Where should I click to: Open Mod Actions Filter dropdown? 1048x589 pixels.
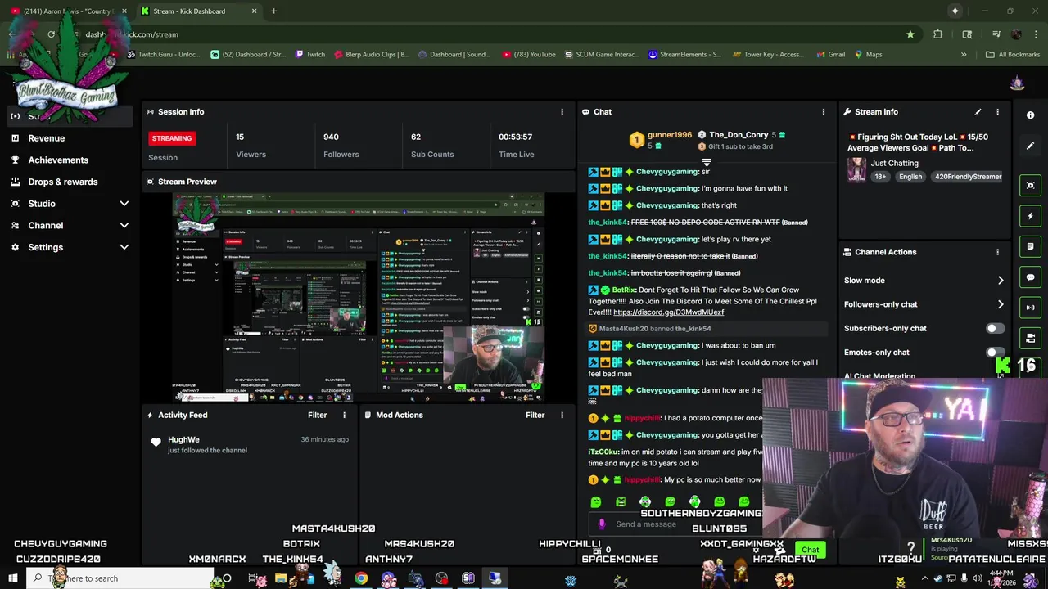coord(535,416)
